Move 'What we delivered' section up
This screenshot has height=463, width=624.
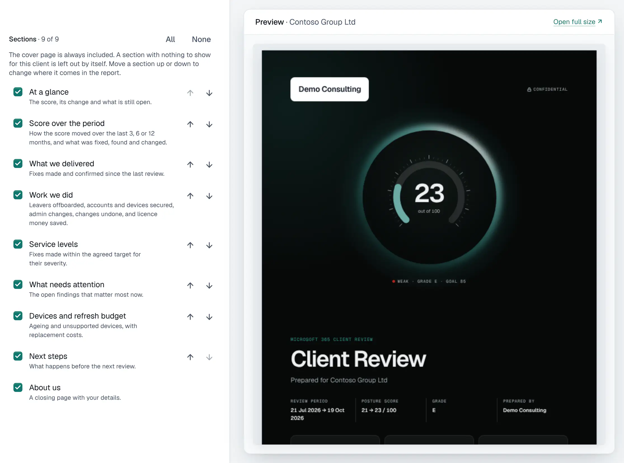[x=190, y=165]
